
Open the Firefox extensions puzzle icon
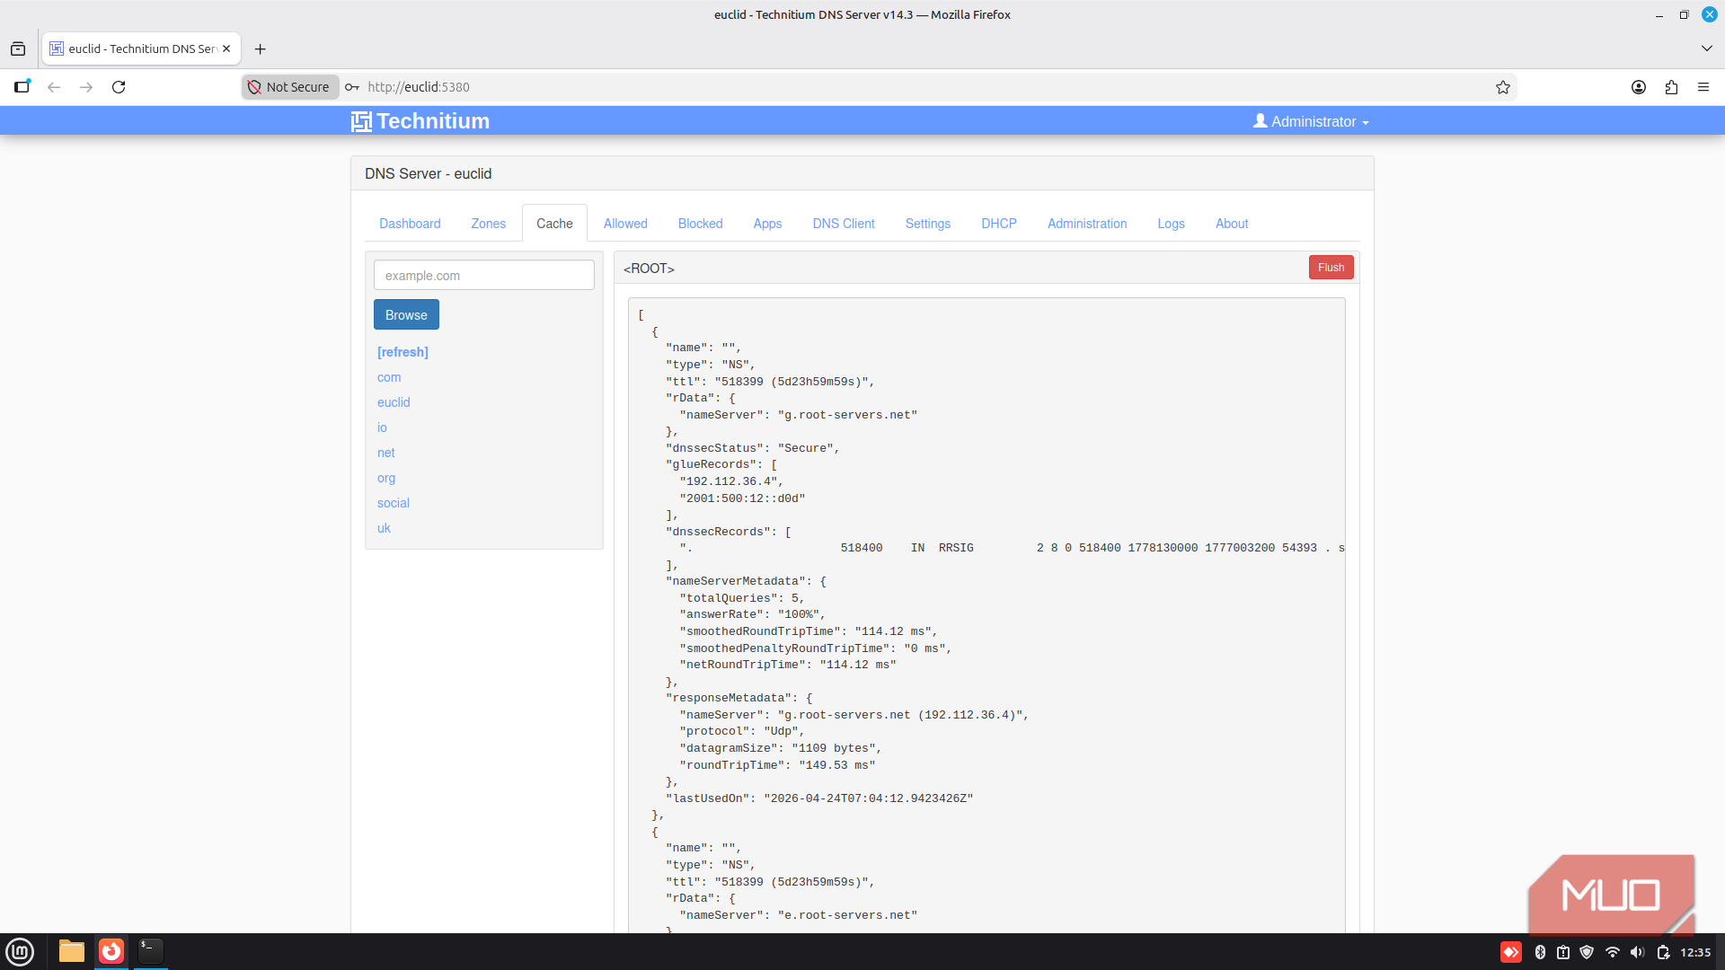click(1671, 87)
